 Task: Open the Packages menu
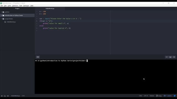point(26,5)
